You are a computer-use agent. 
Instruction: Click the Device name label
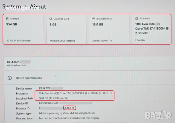(x=24, y=88)
